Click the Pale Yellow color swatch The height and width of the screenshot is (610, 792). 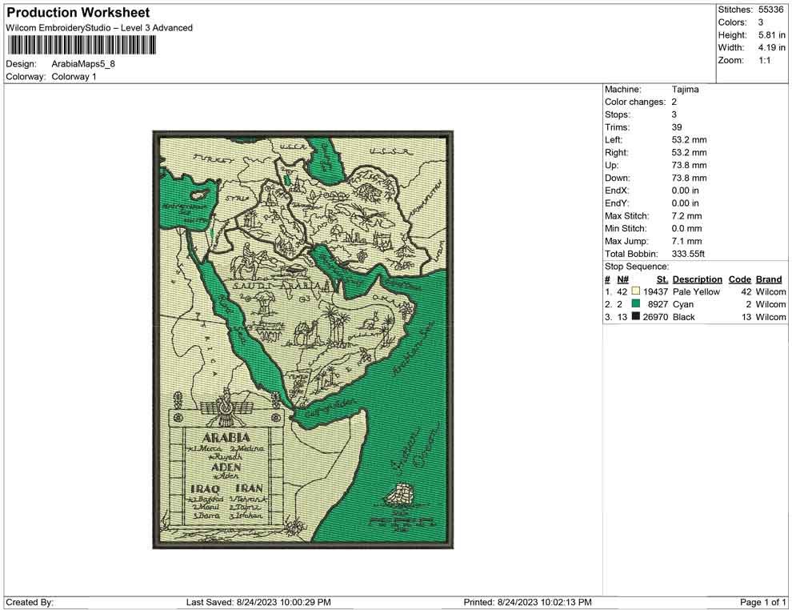tap(636, 292)
